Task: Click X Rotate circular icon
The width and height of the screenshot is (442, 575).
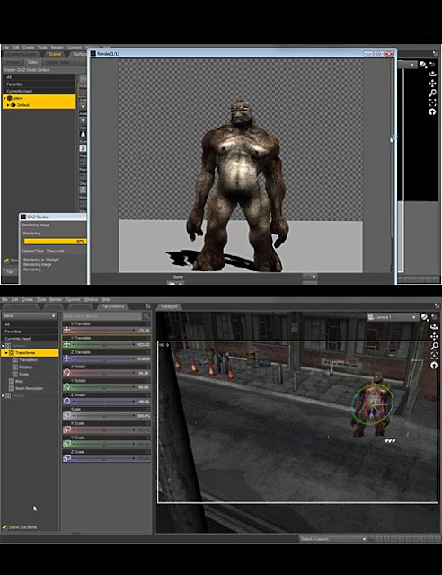Action: (66, 373)
